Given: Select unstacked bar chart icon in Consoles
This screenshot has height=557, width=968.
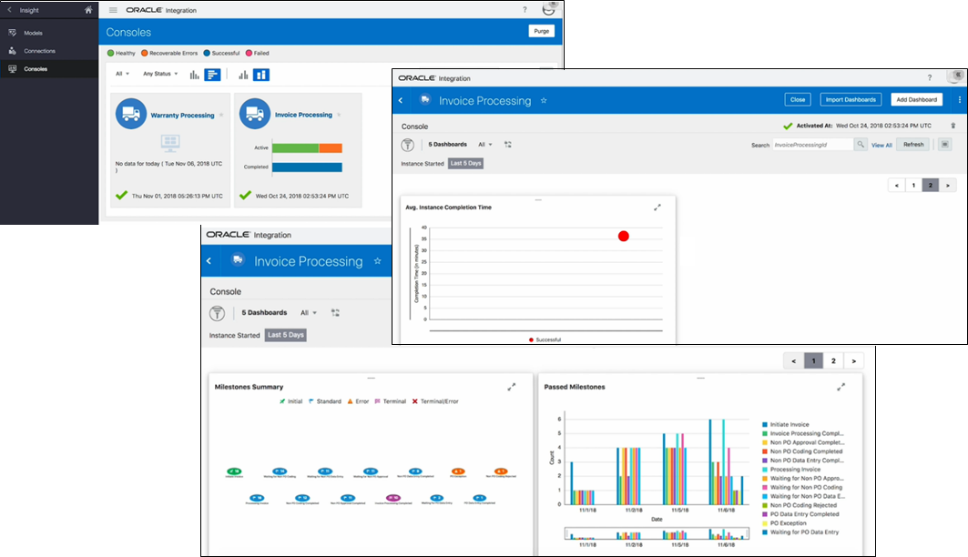Looking at the screenshot, I should tap(243, 75).
